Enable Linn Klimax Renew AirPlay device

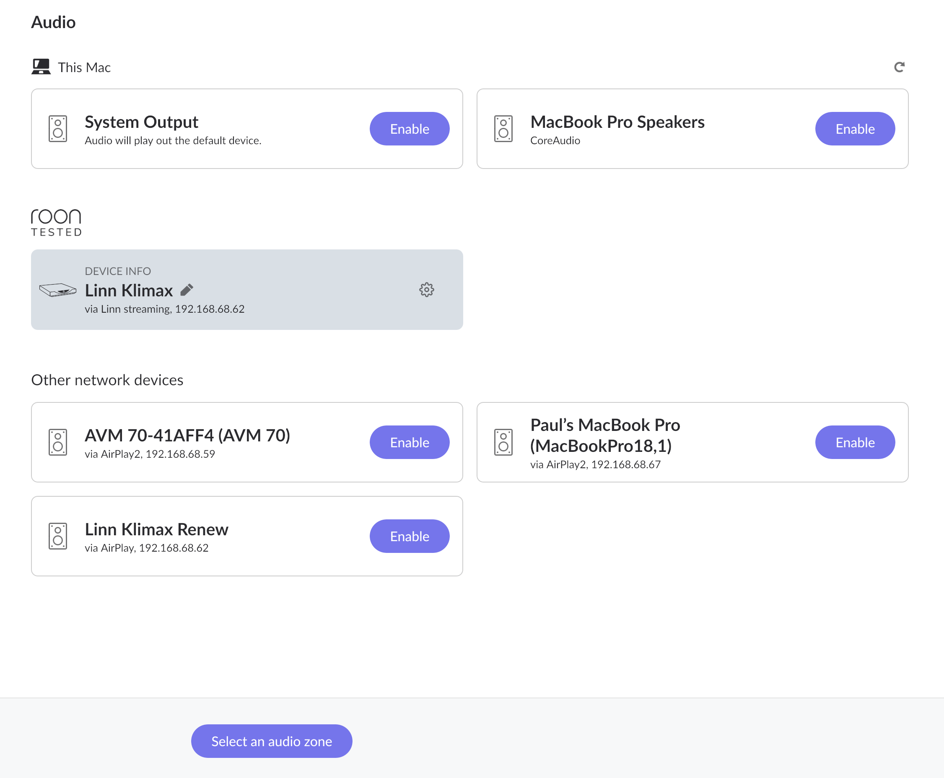point(409,536)
